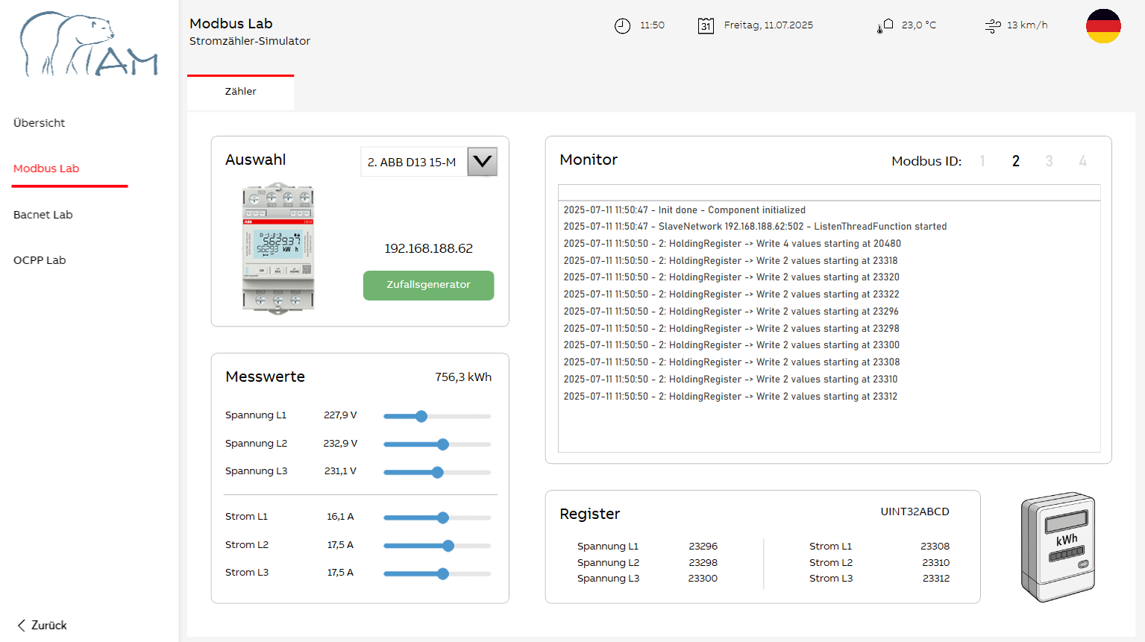Switch language via German flag icon

point(1102,26)
